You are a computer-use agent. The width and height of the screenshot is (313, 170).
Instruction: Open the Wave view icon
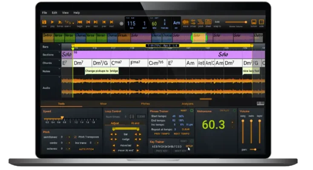coord(186,22)
